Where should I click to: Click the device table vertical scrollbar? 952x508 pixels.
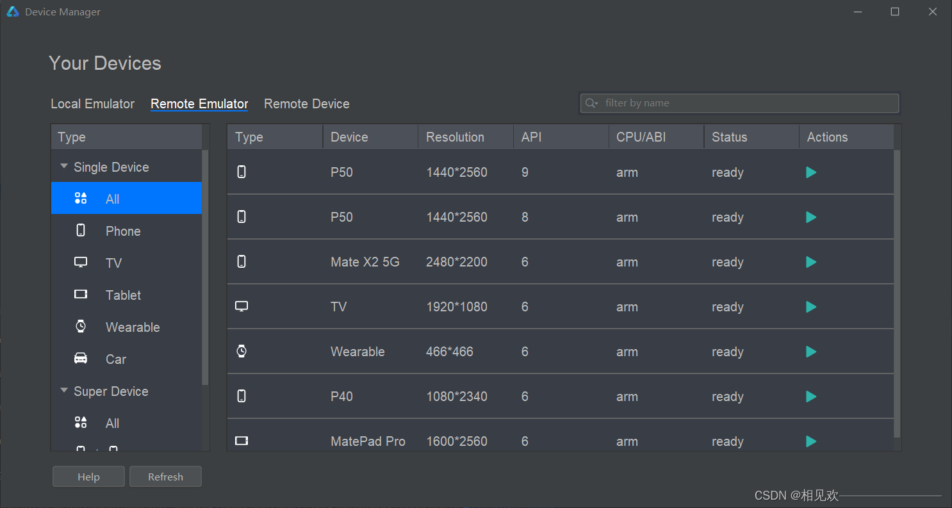pos(897,293)
